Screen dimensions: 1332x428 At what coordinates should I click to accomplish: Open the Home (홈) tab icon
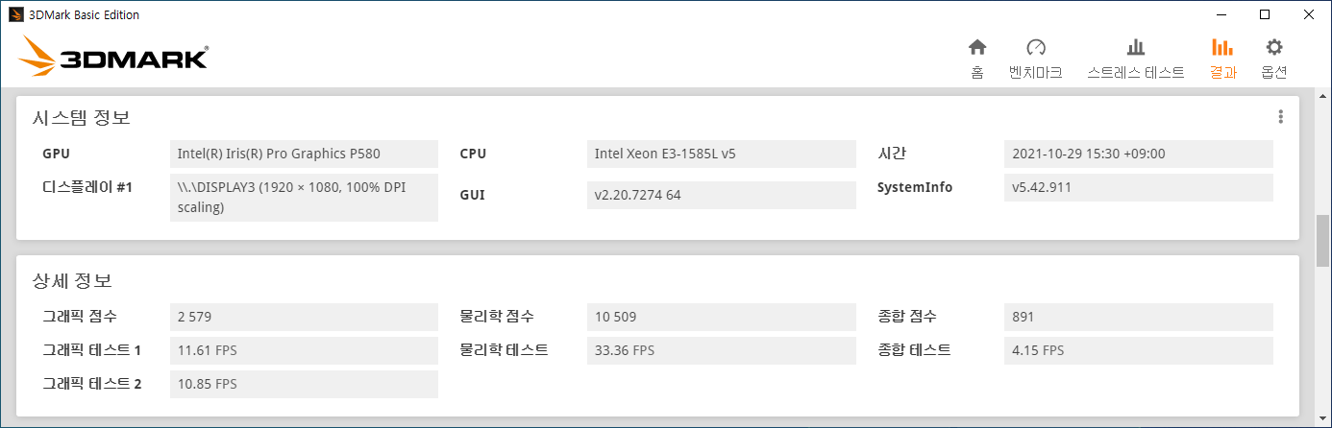[x=977, y=47]
